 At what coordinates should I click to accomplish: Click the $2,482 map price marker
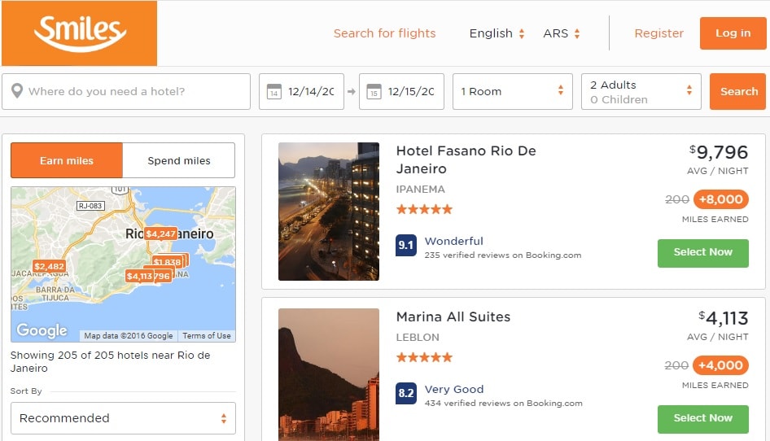(x=49, y=266)
